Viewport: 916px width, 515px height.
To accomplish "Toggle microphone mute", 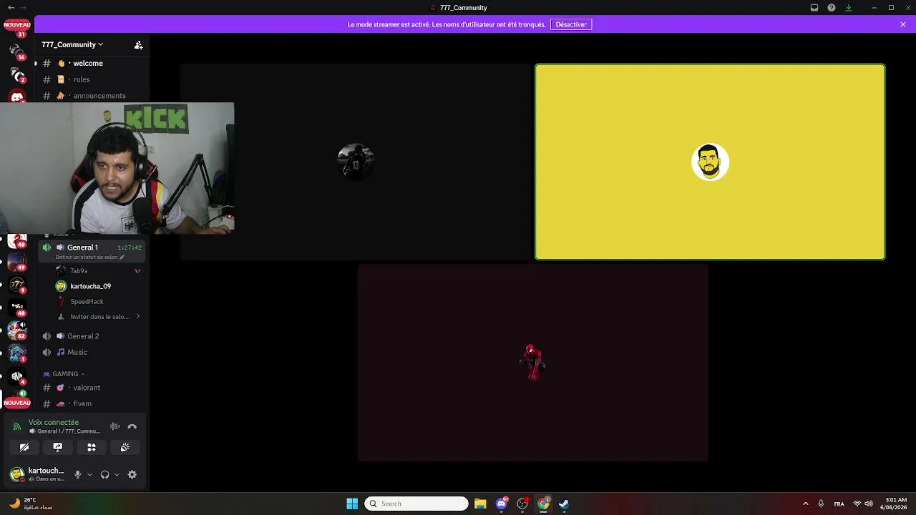I will (x=78, y=474).
